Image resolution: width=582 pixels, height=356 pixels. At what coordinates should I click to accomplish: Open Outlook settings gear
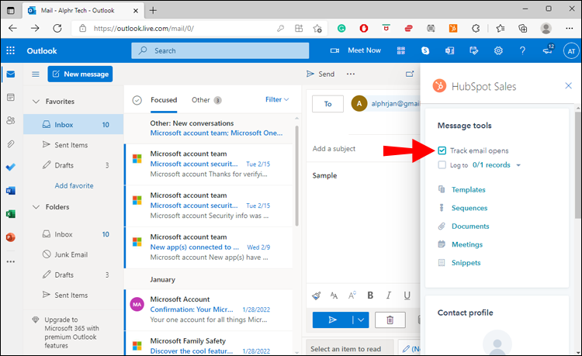pyautogui.click(x=498, y=50)
